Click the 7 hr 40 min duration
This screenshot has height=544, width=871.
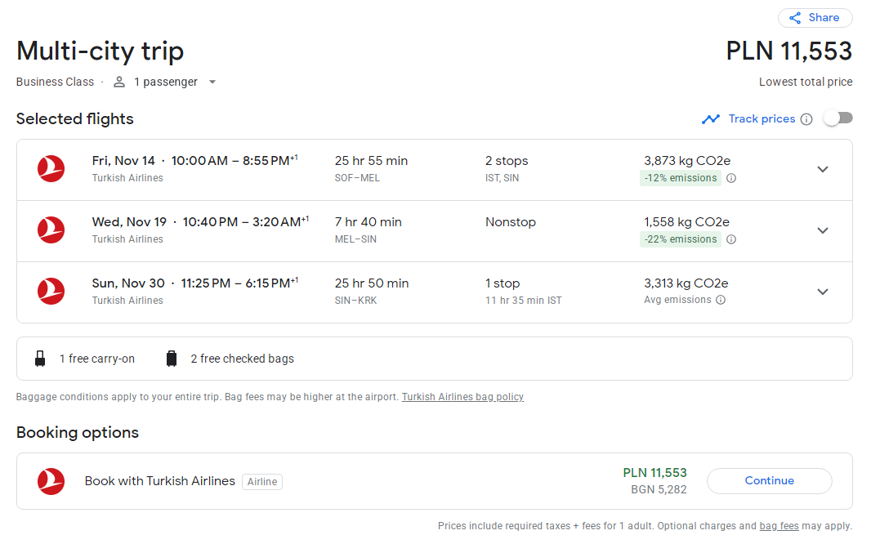[368, 222]
